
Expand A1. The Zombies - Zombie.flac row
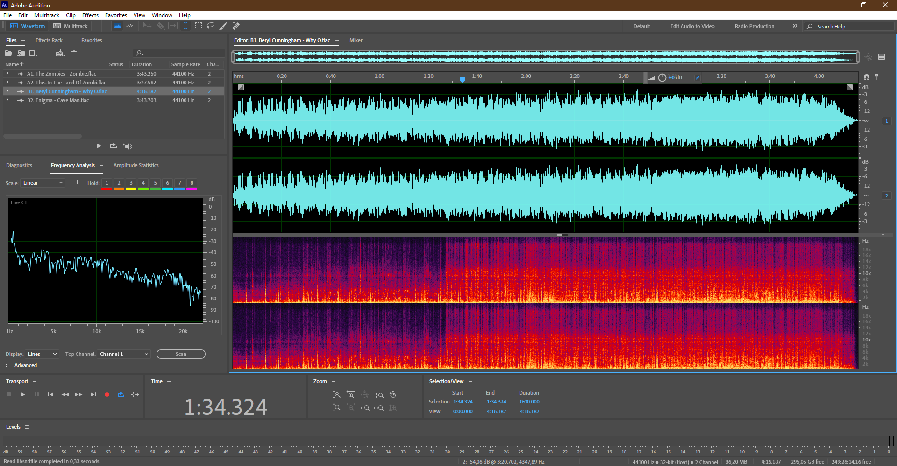[7, 74]
